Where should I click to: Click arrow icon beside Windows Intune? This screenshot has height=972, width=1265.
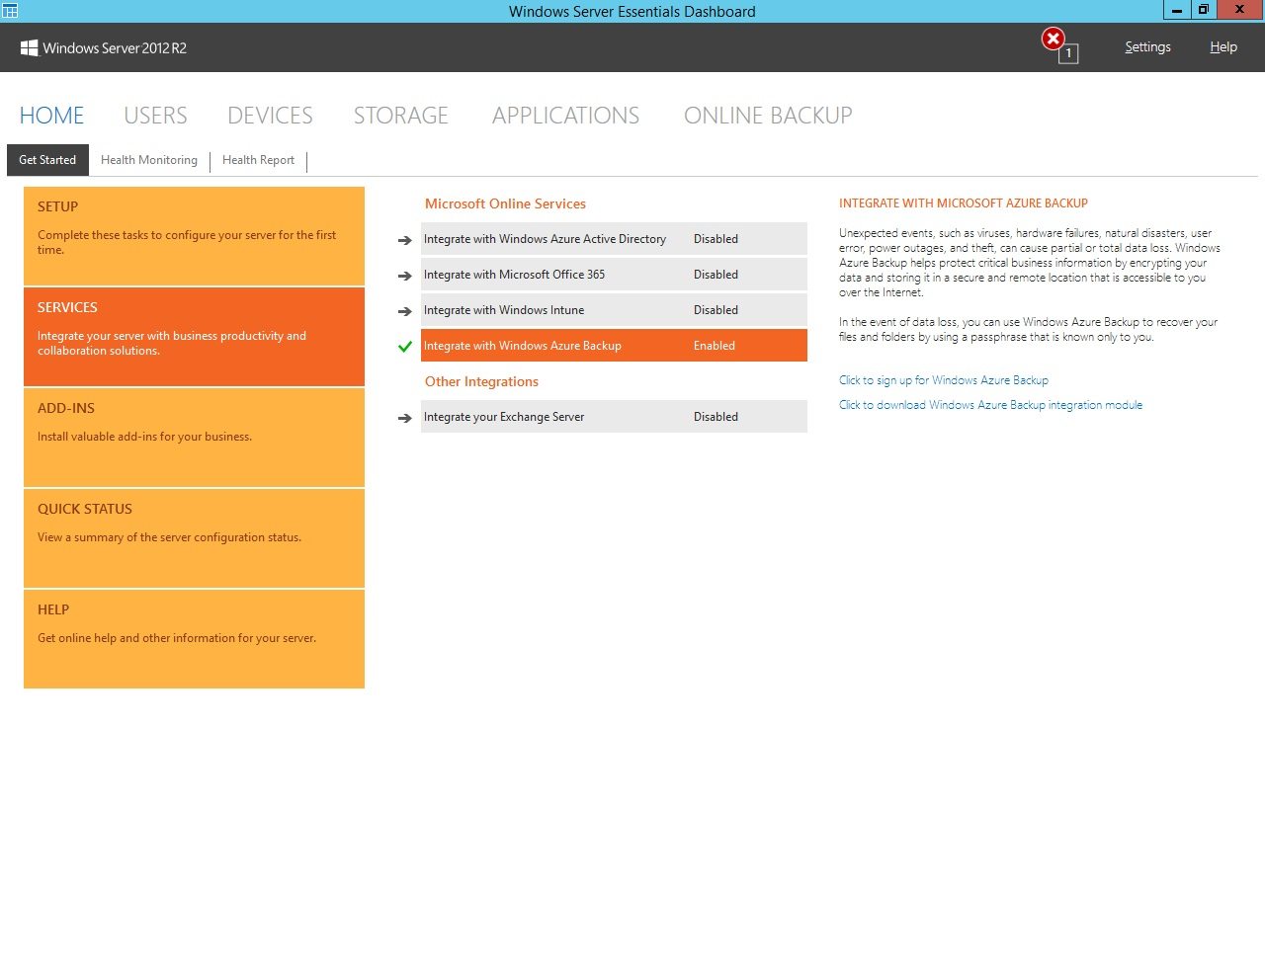click(x=404, y=311)
